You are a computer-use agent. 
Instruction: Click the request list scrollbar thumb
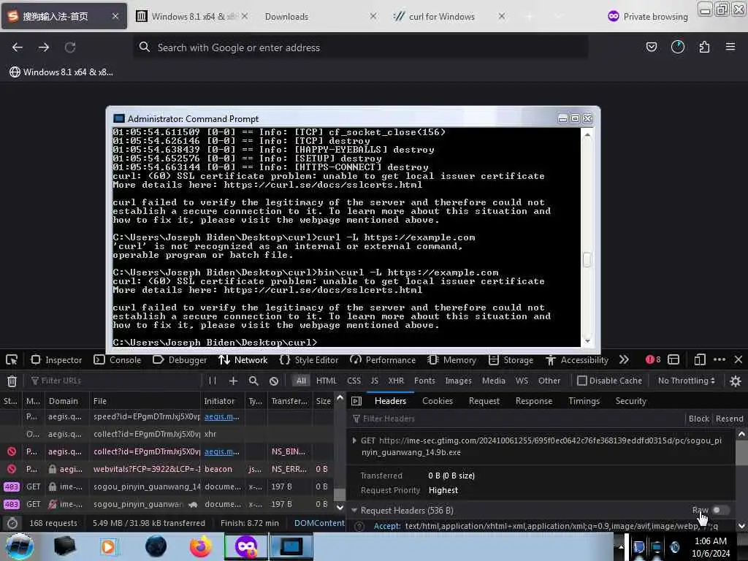pos(340,495)
